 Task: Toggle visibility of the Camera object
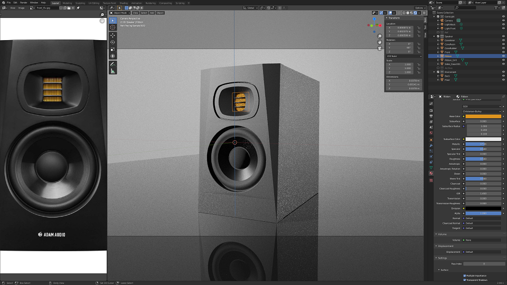point(503,21)
